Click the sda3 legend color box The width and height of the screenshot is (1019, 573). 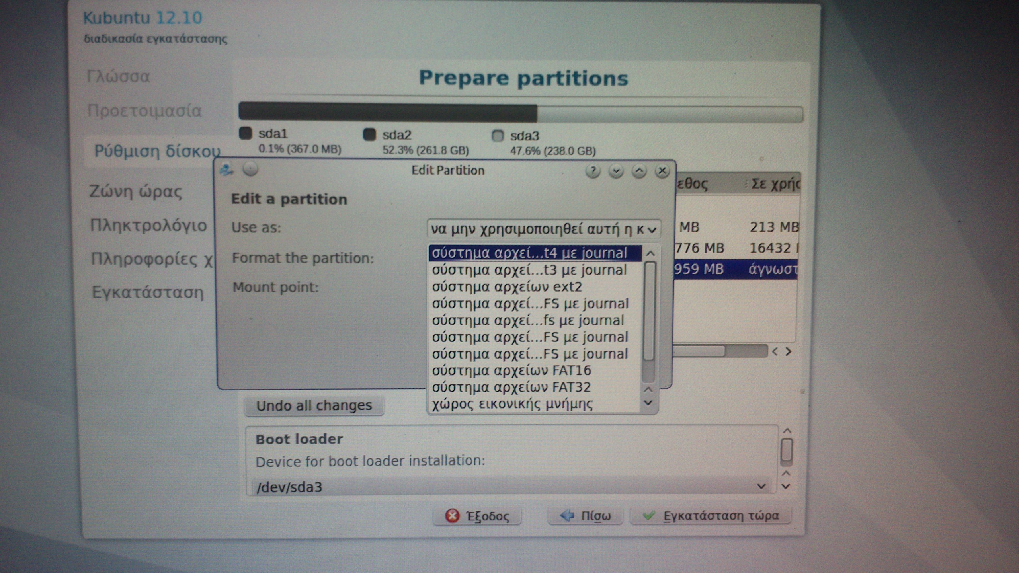coord(498,136)
